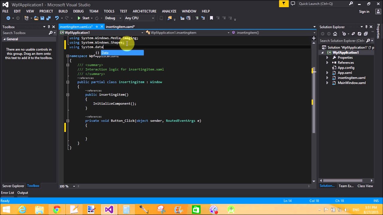Image resolution: width=383 pixels, height=215 pixels.
Task: Open the BUILD menu
Action: tap(63, 11)
